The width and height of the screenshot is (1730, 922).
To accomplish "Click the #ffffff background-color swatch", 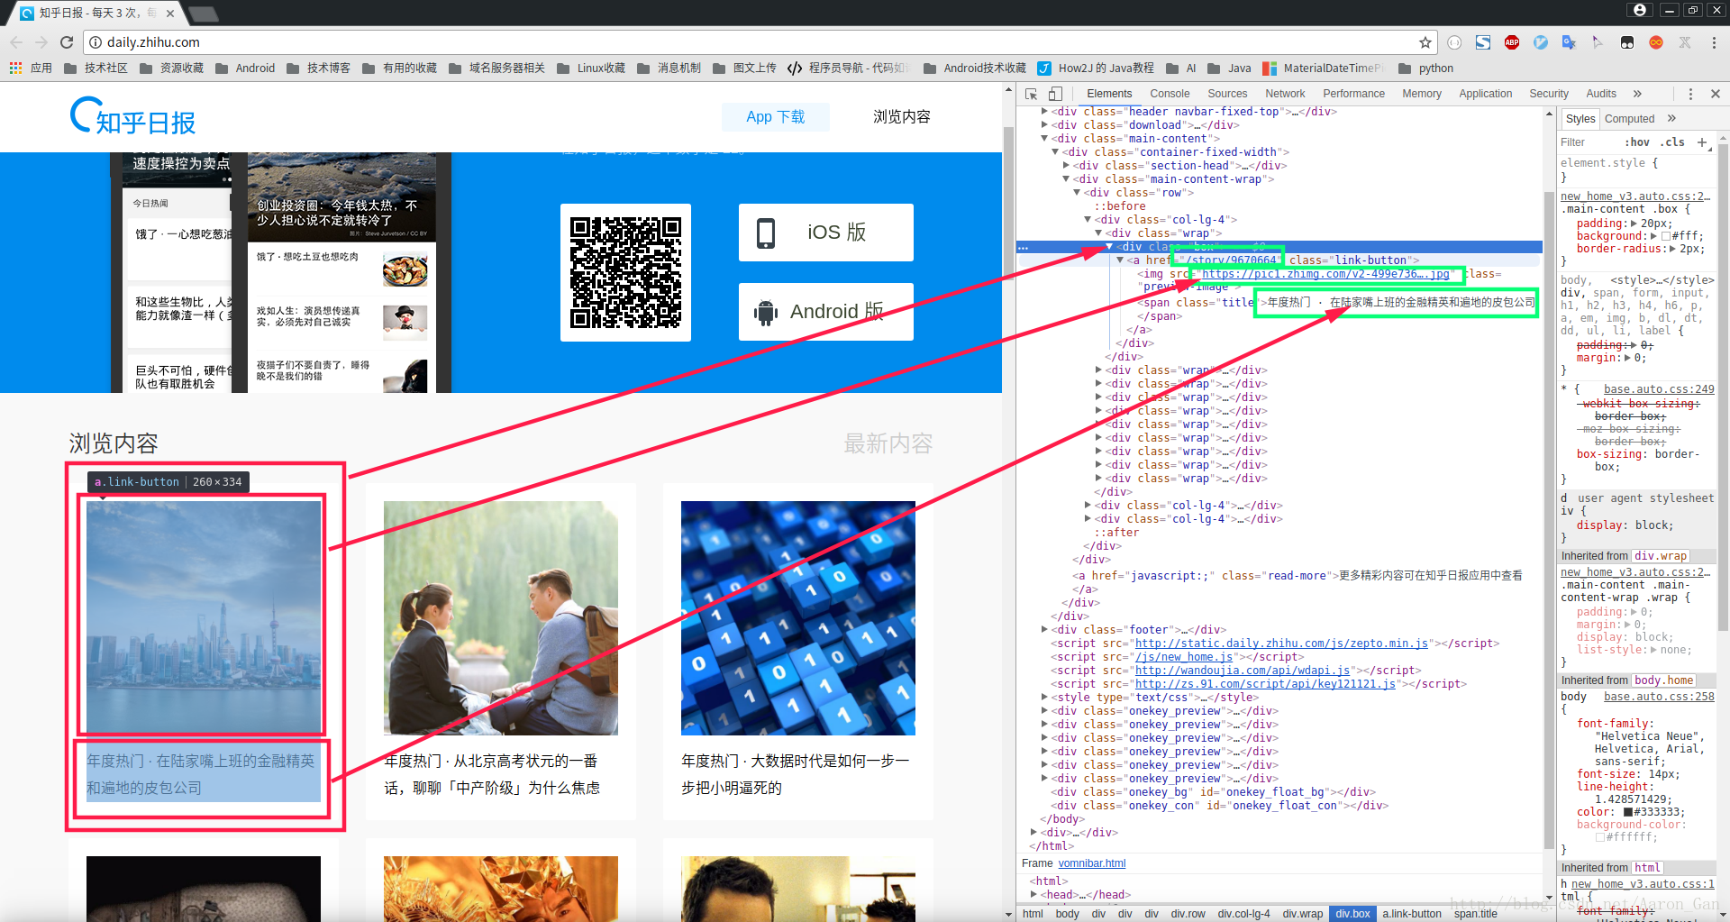I will coord(1600,837).
